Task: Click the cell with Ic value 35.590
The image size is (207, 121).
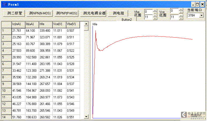Action: 18,78
